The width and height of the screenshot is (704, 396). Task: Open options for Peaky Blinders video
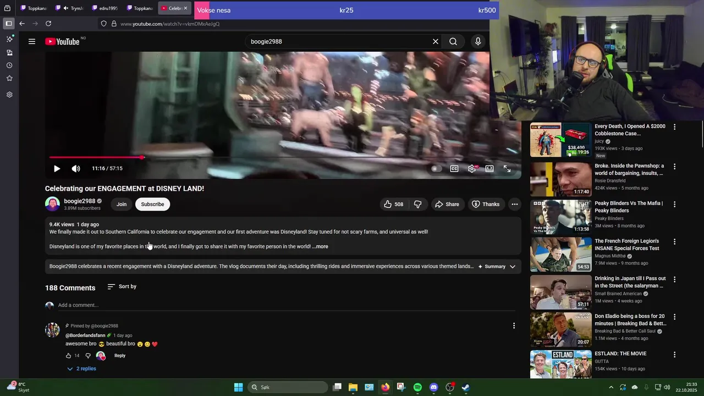[x=675, y=204]
